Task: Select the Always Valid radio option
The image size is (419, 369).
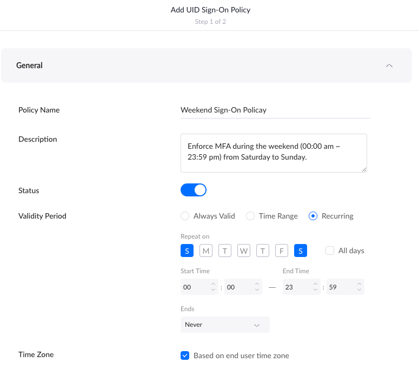Action: (185, 216)
